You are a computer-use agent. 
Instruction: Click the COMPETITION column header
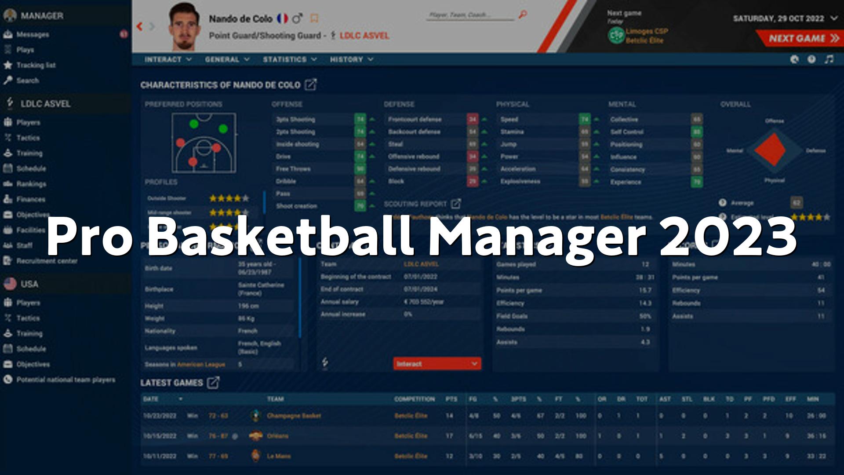point(414,399)
